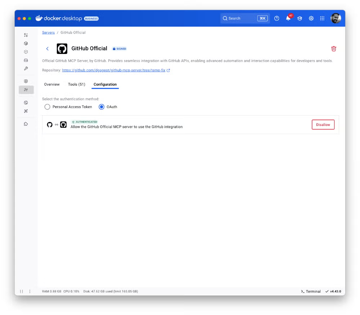Click the CPU 0.10% status text
This screenshot has height=315, width=360.
coord(71,291)
